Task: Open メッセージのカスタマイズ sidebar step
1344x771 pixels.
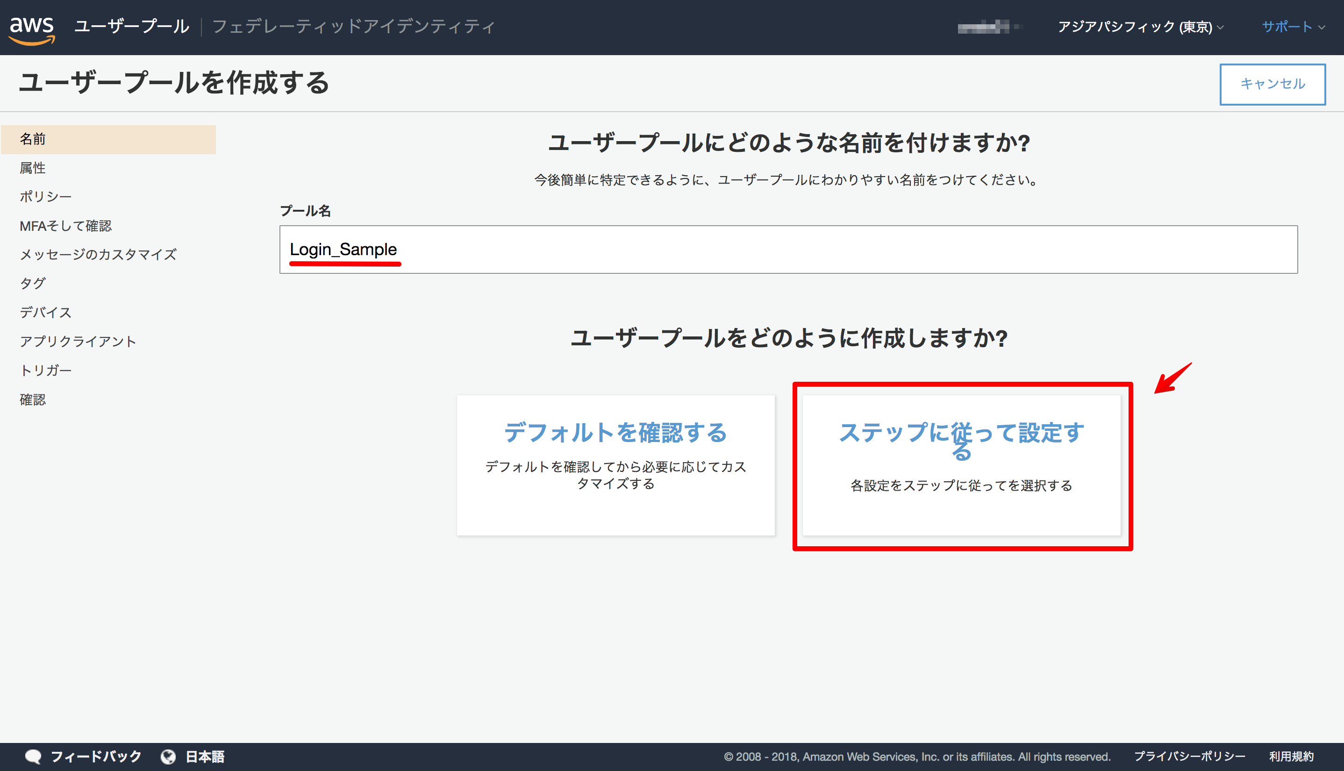Action: (x=98, y=255)
